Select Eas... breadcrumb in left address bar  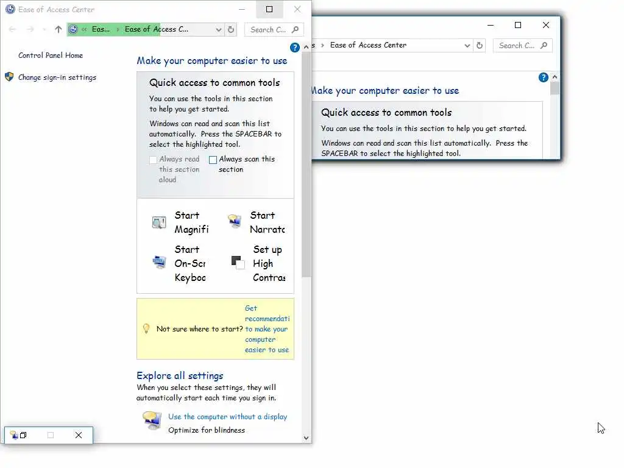[101, 29]
